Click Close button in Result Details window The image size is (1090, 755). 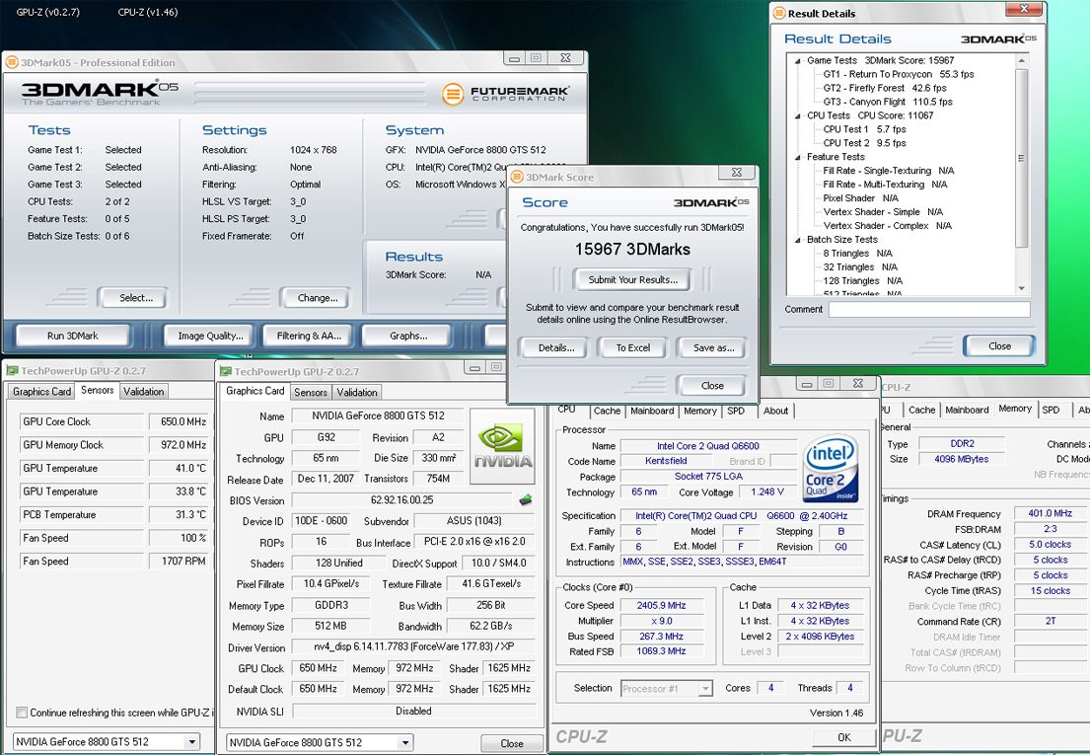[x=999, y=346]
